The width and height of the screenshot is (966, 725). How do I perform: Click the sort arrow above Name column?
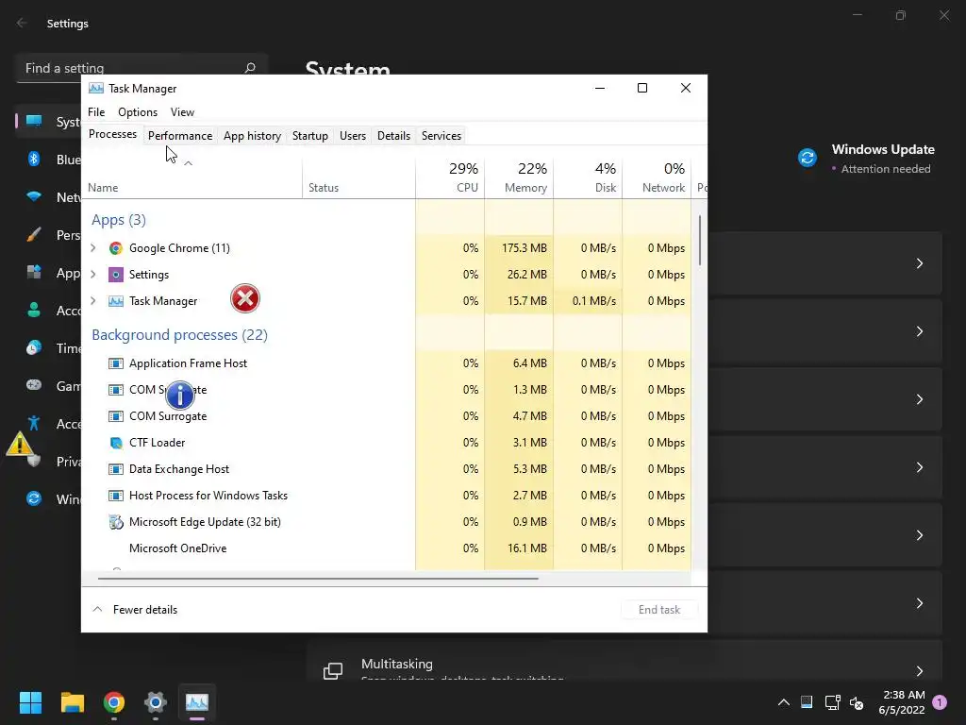pos(189,163)
